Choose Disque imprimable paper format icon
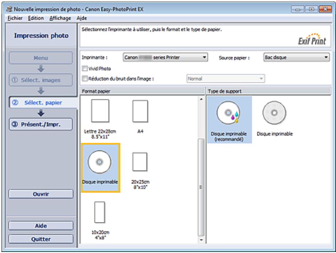 (x=100, y=162)
